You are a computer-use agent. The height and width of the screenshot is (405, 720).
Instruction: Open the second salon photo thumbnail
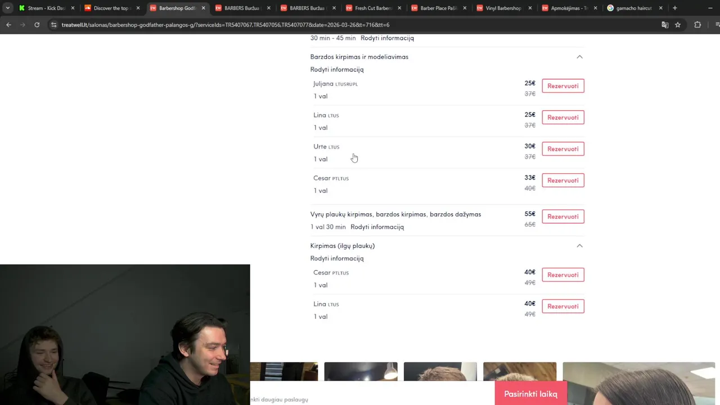[361, 371]
